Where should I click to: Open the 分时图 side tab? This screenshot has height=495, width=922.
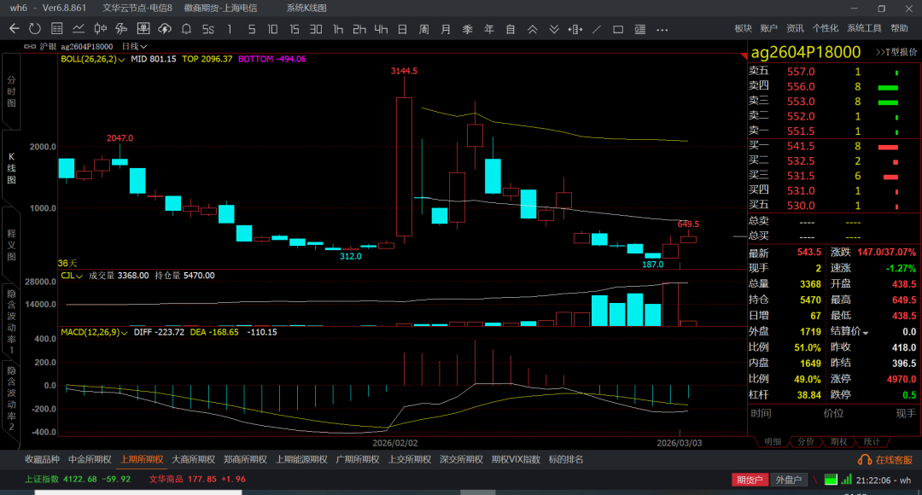11,91
